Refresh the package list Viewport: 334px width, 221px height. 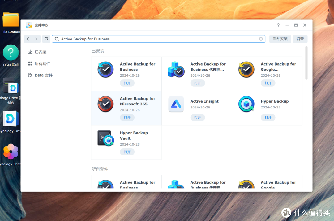coord(46,39)
